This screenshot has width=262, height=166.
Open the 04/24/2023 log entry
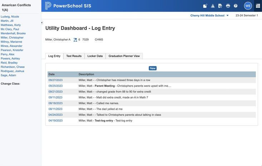[x=55, y=115]
